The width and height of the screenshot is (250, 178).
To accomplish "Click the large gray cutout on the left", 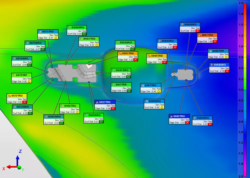I will point(72,73).
